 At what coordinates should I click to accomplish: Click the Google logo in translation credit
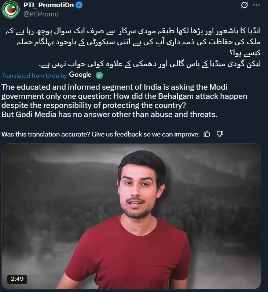coord(80,75)
